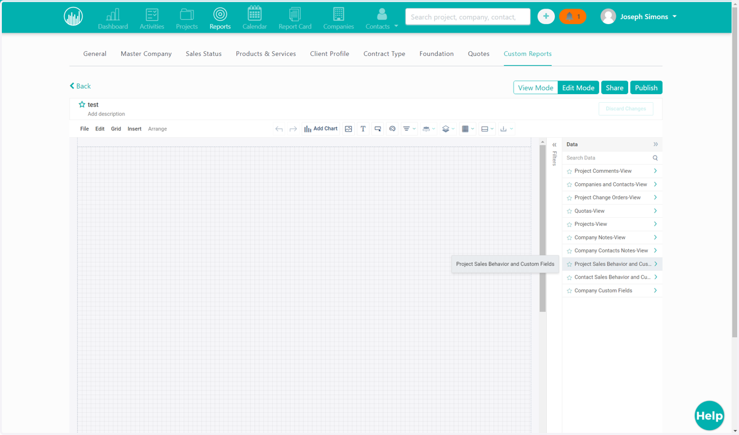Click the canvas vertical scrollbar thumb
This screenshot has height=435, width=739.
543,228
